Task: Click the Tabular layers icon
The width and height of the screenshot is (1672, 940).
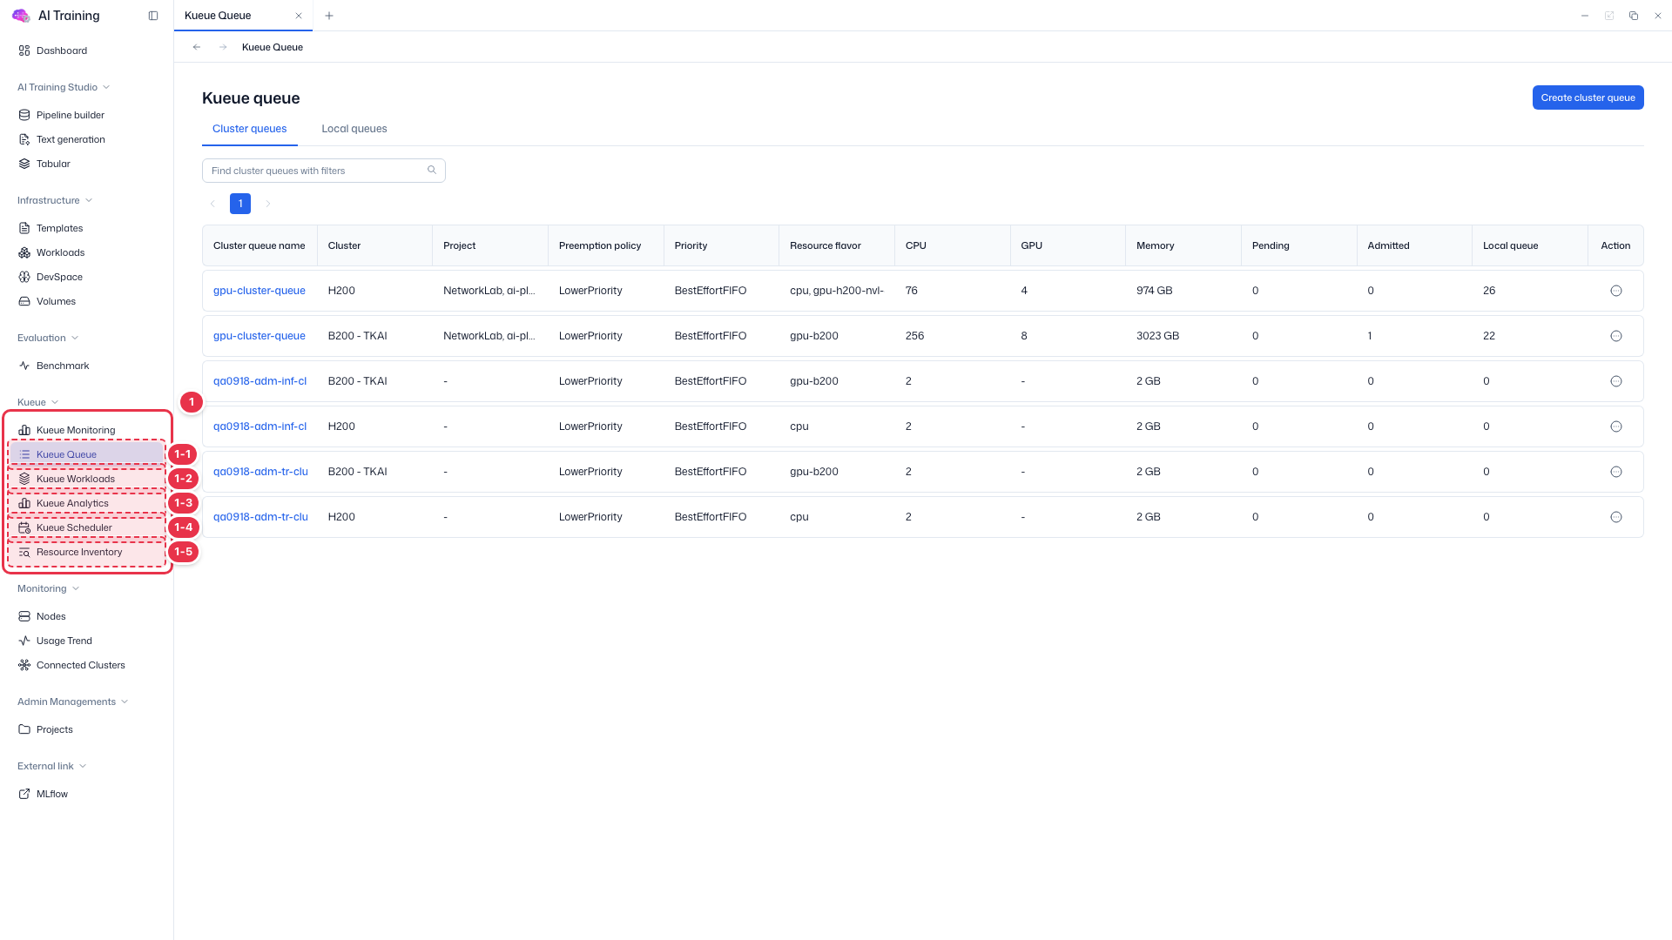Action: [24, 164]
